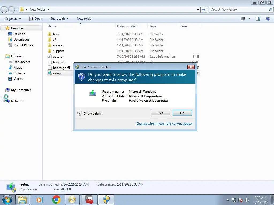Open Action Center flag tray icon

click(x=241, y=200)
